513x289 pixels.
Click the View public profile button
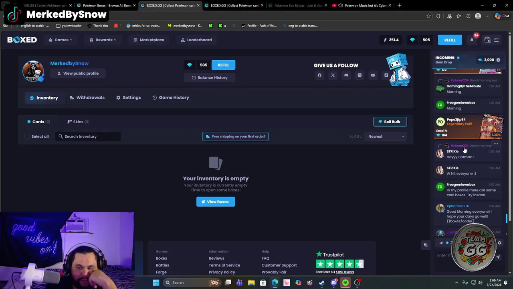(77, 73)
